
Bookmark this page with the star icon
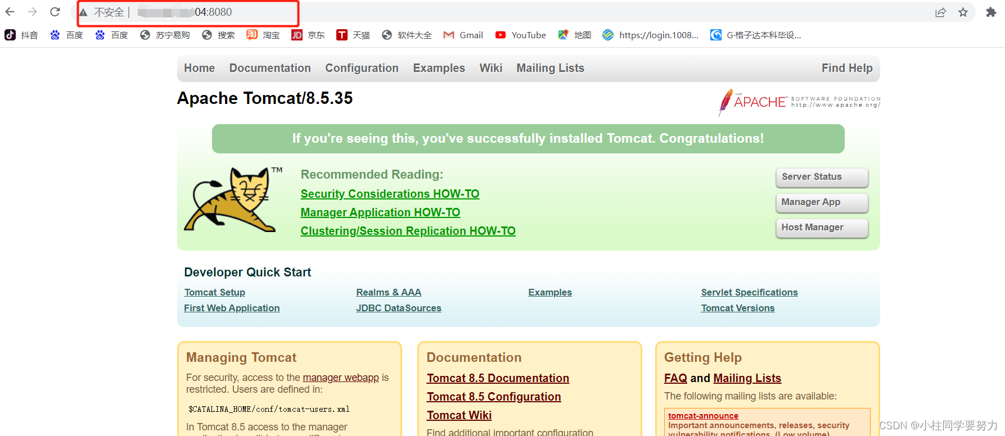coord(963,12)
